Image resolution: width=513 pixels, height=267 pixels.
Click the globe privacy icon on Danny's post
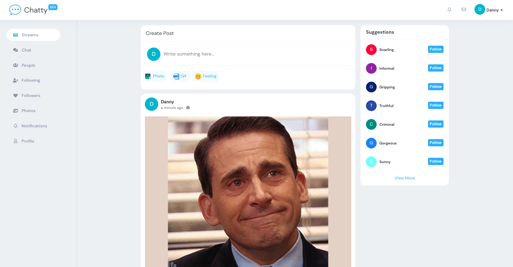pos(188,108)
